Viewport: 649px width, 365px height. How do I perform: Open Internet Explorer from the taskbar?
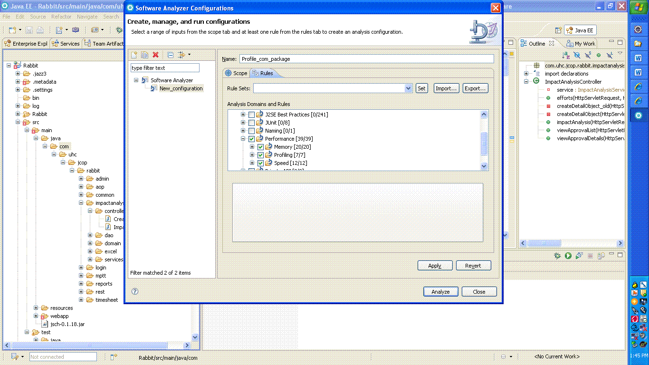click(x=638, y=86)
